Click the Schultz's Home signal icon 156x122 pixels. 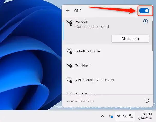pos(69,51)
